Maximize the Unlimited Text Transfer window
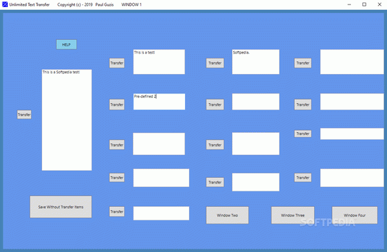Image resolution: width=387 pixels, height=252 pixels. coord(364,5)
